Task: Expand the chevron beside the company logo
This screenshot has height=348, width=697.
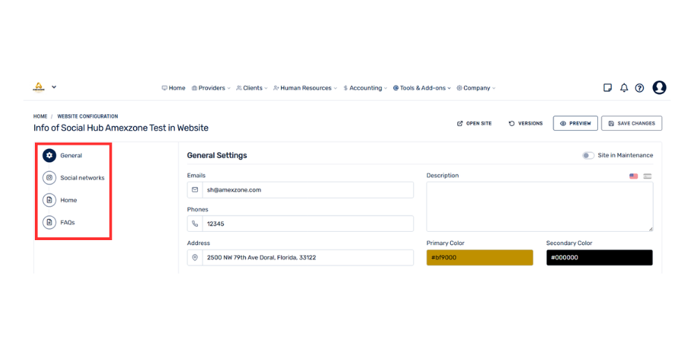Action: point(54,87)
